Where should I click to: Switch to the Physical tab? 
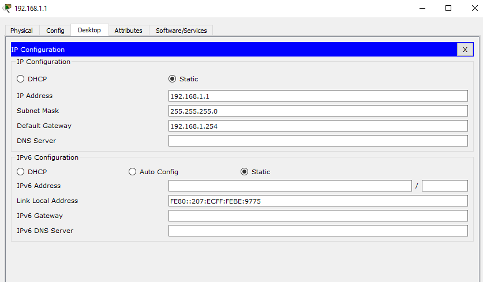(x=21, y=31)
